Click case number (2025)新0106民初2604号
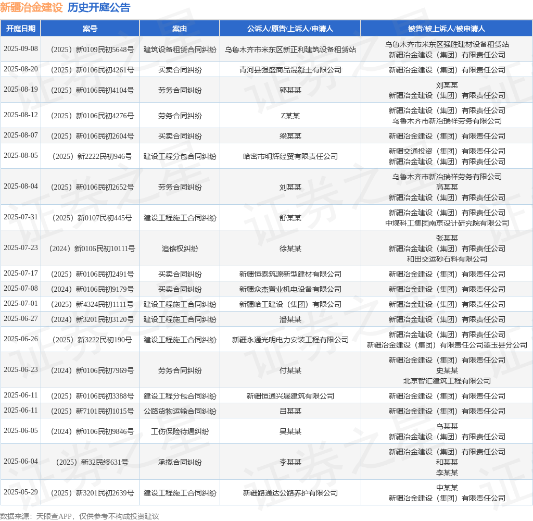The image size is (533, 521). 92,136
